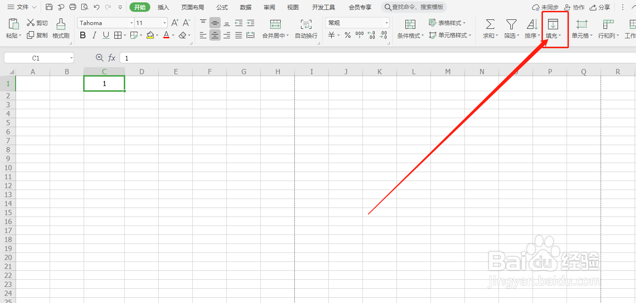This screenshot has height=303, width=636.
Task: Open the Tahoma font name dropdown
Action: [131, 23]
